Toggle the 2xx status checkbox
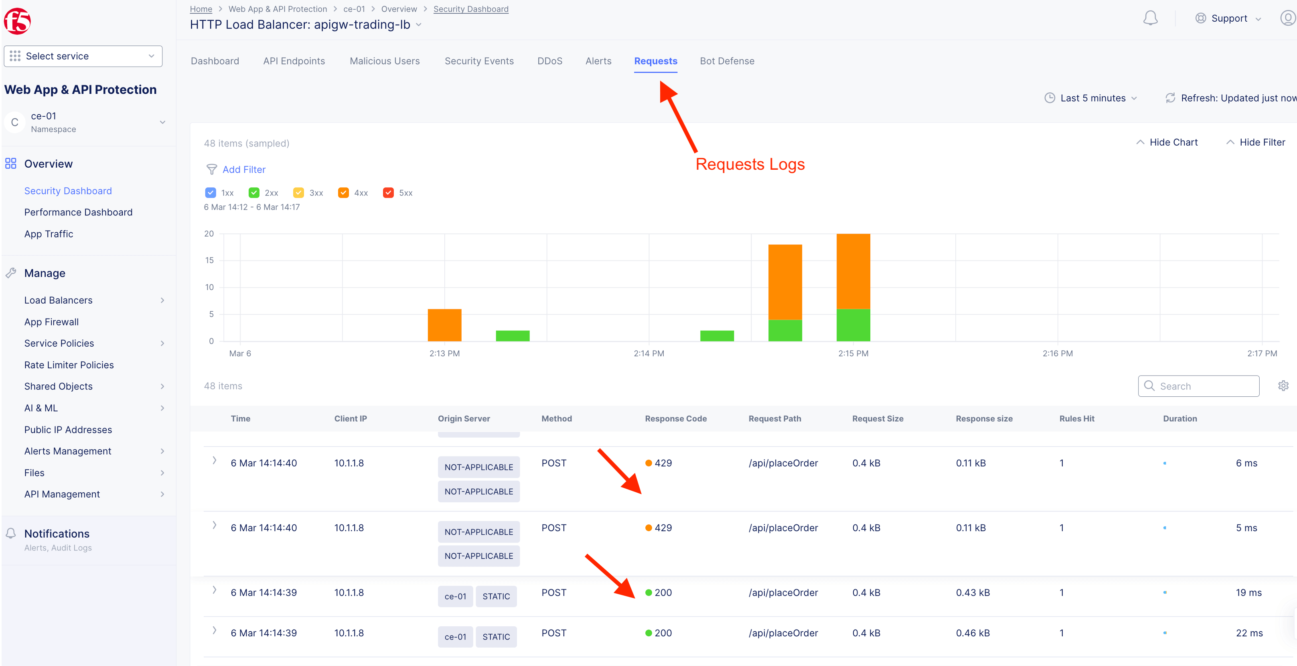The width and height of the screenshot is (1297, 666). [254, 193]
